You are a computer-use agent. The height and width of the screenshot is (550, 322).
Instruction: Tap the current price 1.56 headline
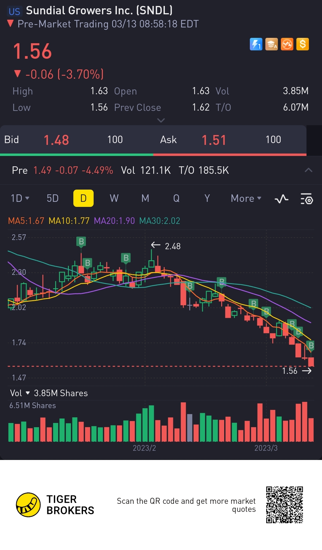(x=32, y=51)
